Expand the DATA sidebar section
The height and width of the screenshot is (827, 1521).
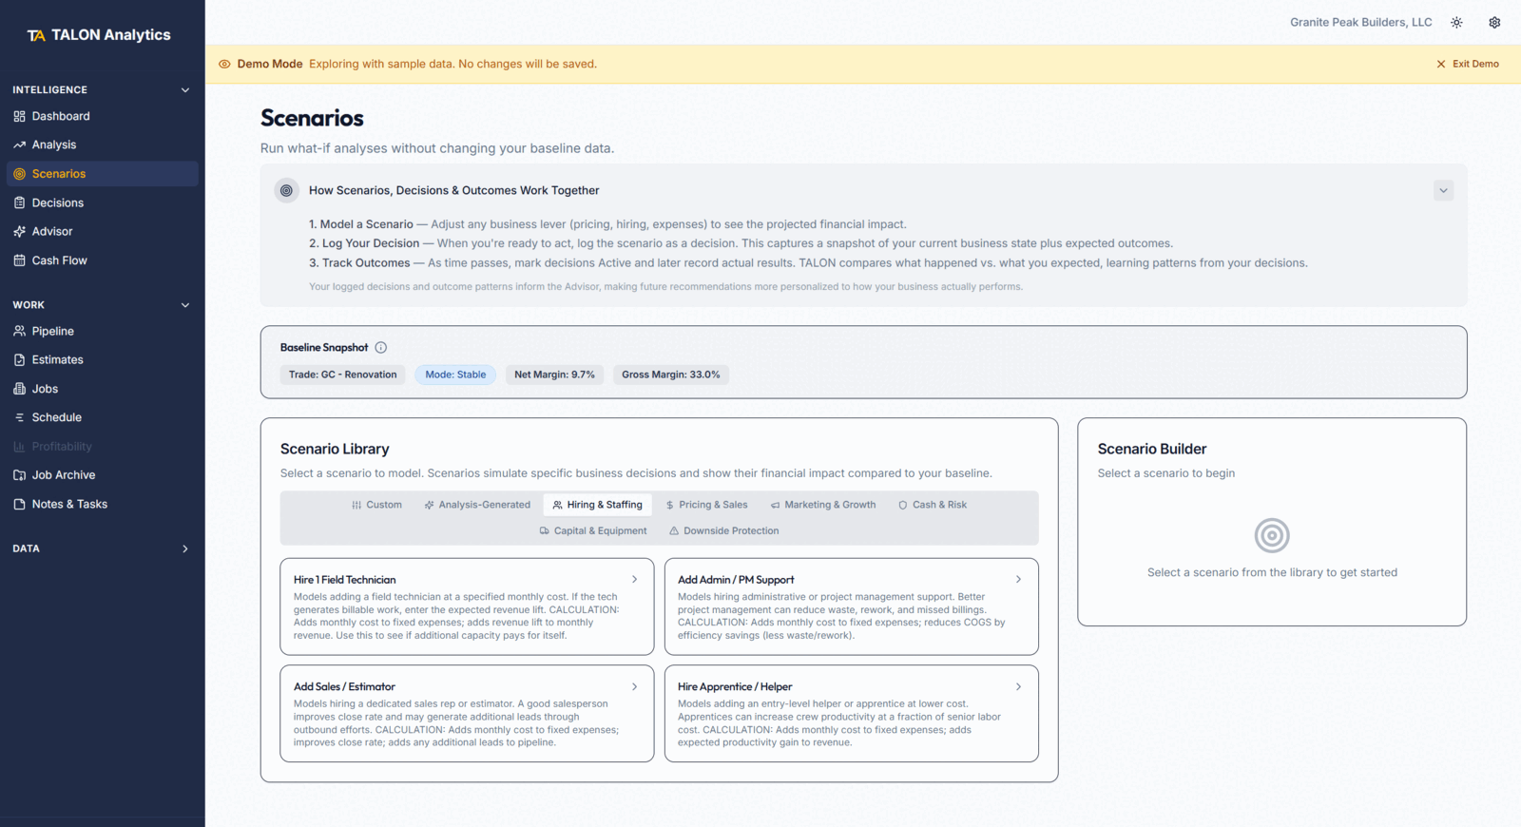point(185,548)
